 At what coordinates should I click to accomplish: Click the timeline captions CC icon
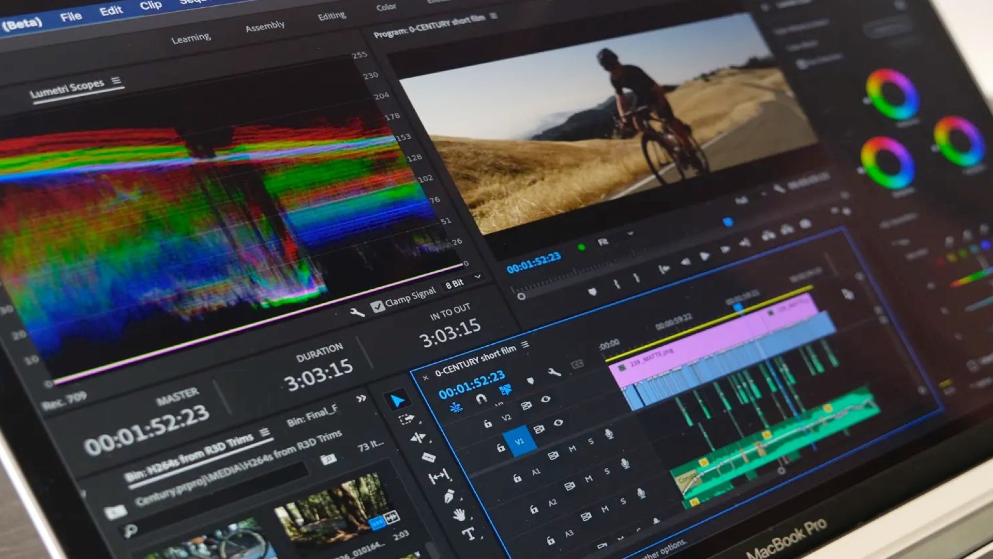pyautogui.click(x=578, y=364)
